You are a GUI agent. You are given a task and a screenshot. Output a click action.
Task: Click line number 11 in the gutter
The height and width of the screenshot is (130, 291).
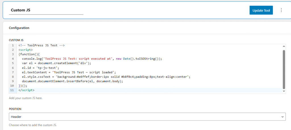(x=12, y=90)
